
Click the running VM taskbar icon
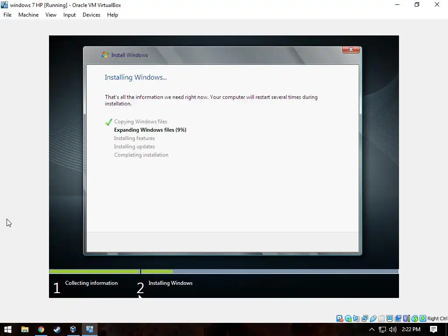coord(90,329)
